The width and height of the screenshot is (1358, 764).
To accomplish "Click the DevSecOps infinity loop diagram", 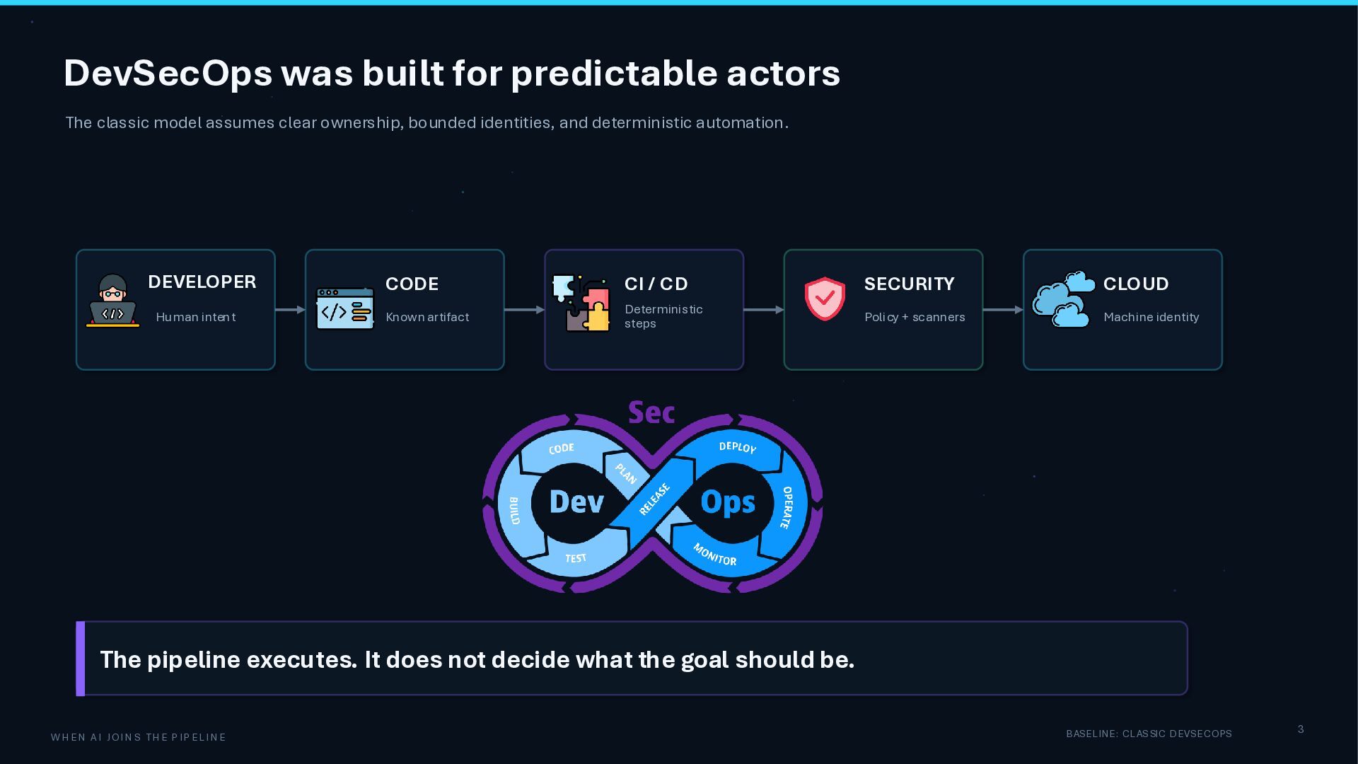I will point(652,497).
